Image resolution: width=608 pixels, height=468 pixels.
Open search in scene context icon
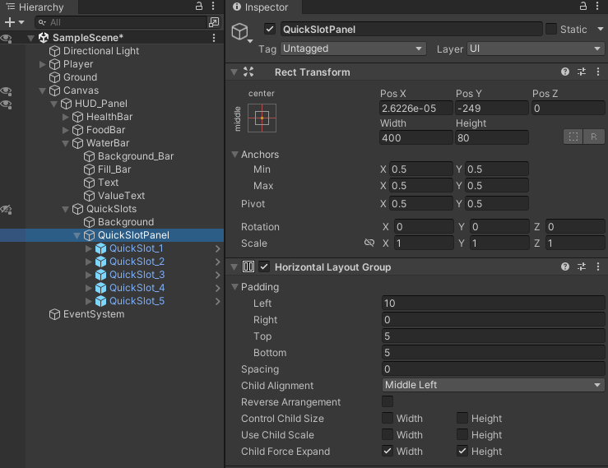(x=214, y=22)
